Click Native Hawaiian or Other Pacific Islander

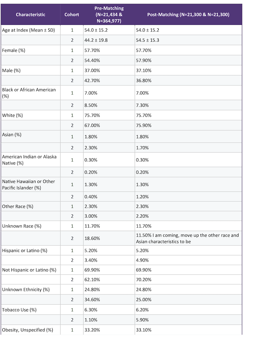click(28, 185)
